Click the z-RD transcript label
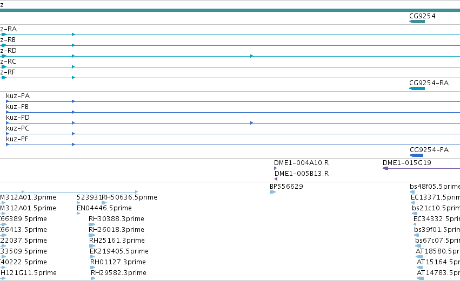Screen dimensions: 460x281 pos(9,51)
